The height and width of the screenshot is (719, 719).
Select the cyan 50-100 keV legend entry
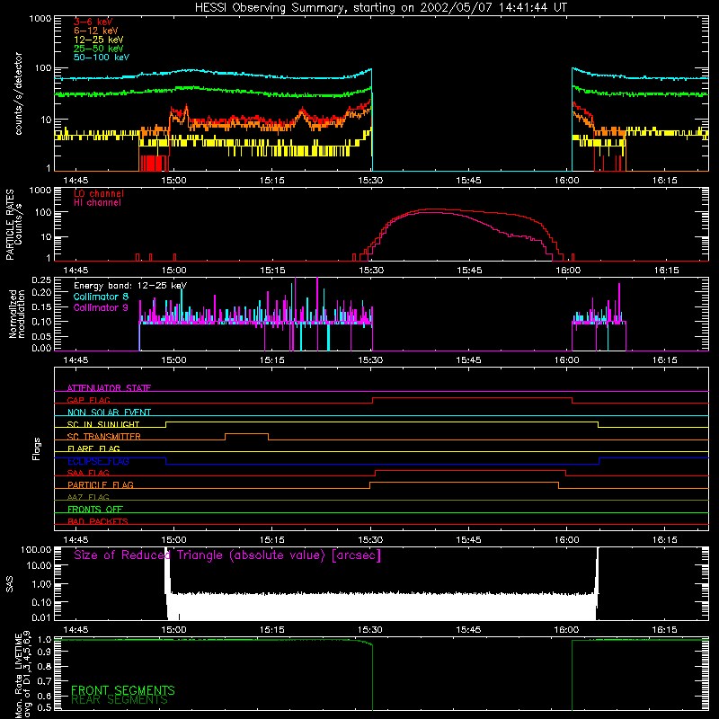tap(102, 57)
